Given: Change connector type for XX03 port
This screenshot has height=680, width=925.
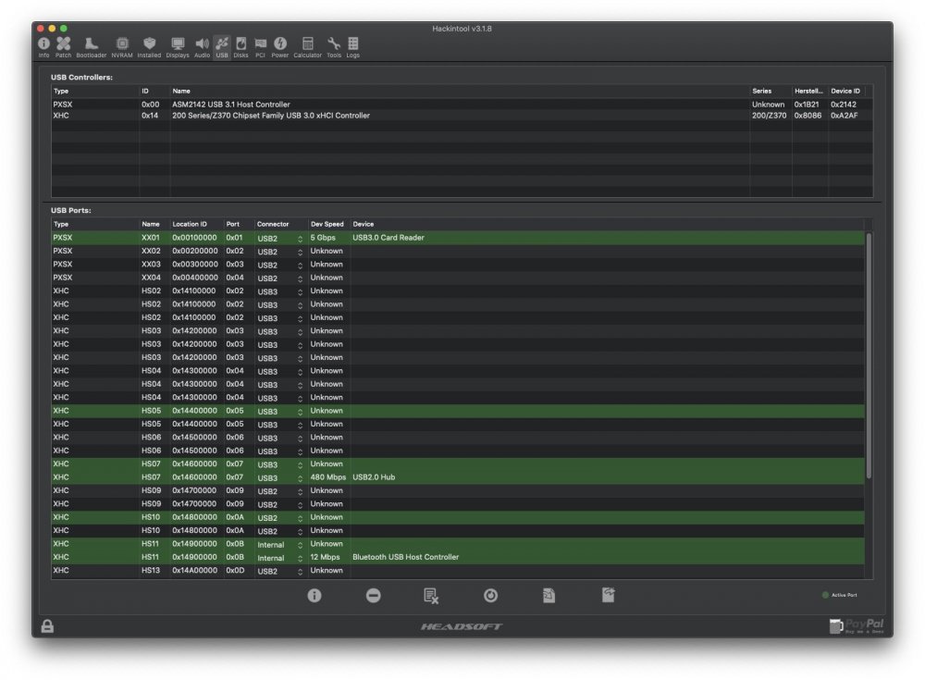Looking at the screenshot, I should coord(280,265).
